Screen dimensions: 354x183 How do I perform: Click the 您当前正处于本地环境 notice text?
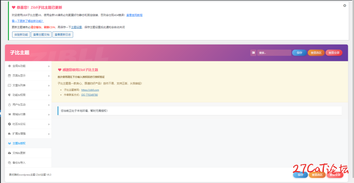84,111
